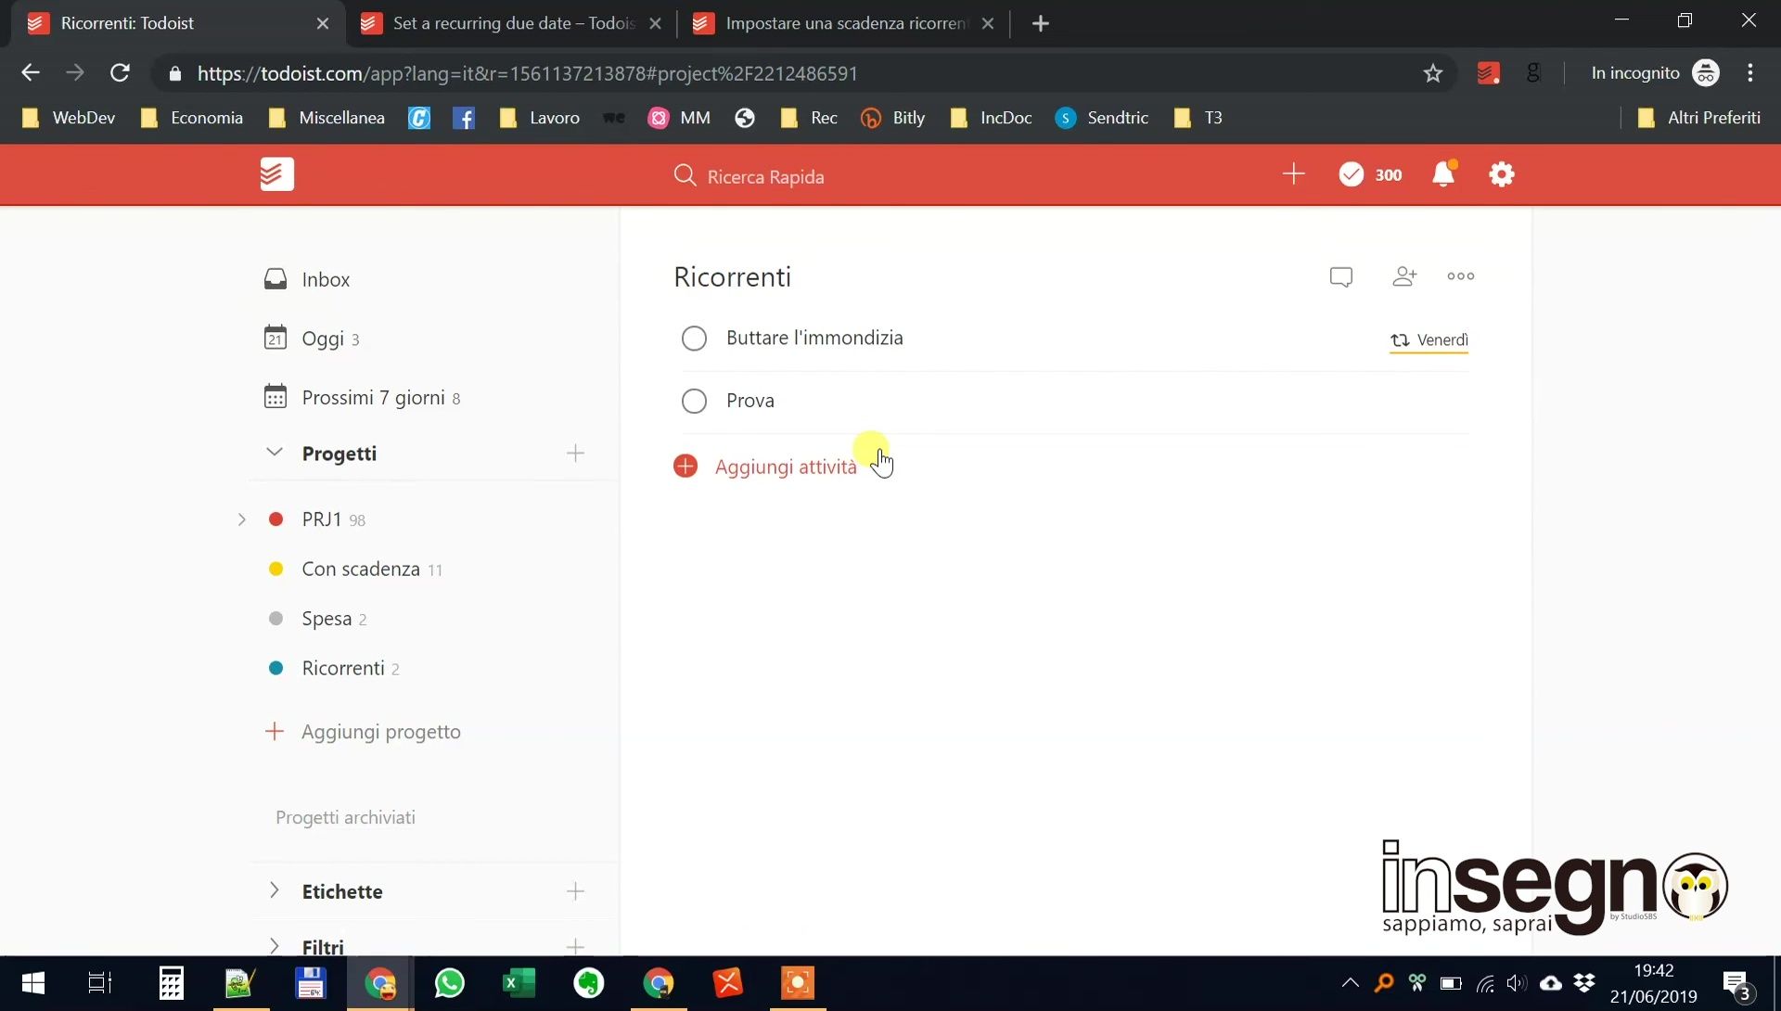
Task: Click red plus circle next to Aggiungi attività
Action: tap(685, 466)
